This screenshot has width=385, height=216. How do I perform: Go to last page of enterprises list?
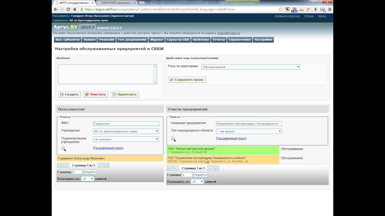(x=216, y=168)
